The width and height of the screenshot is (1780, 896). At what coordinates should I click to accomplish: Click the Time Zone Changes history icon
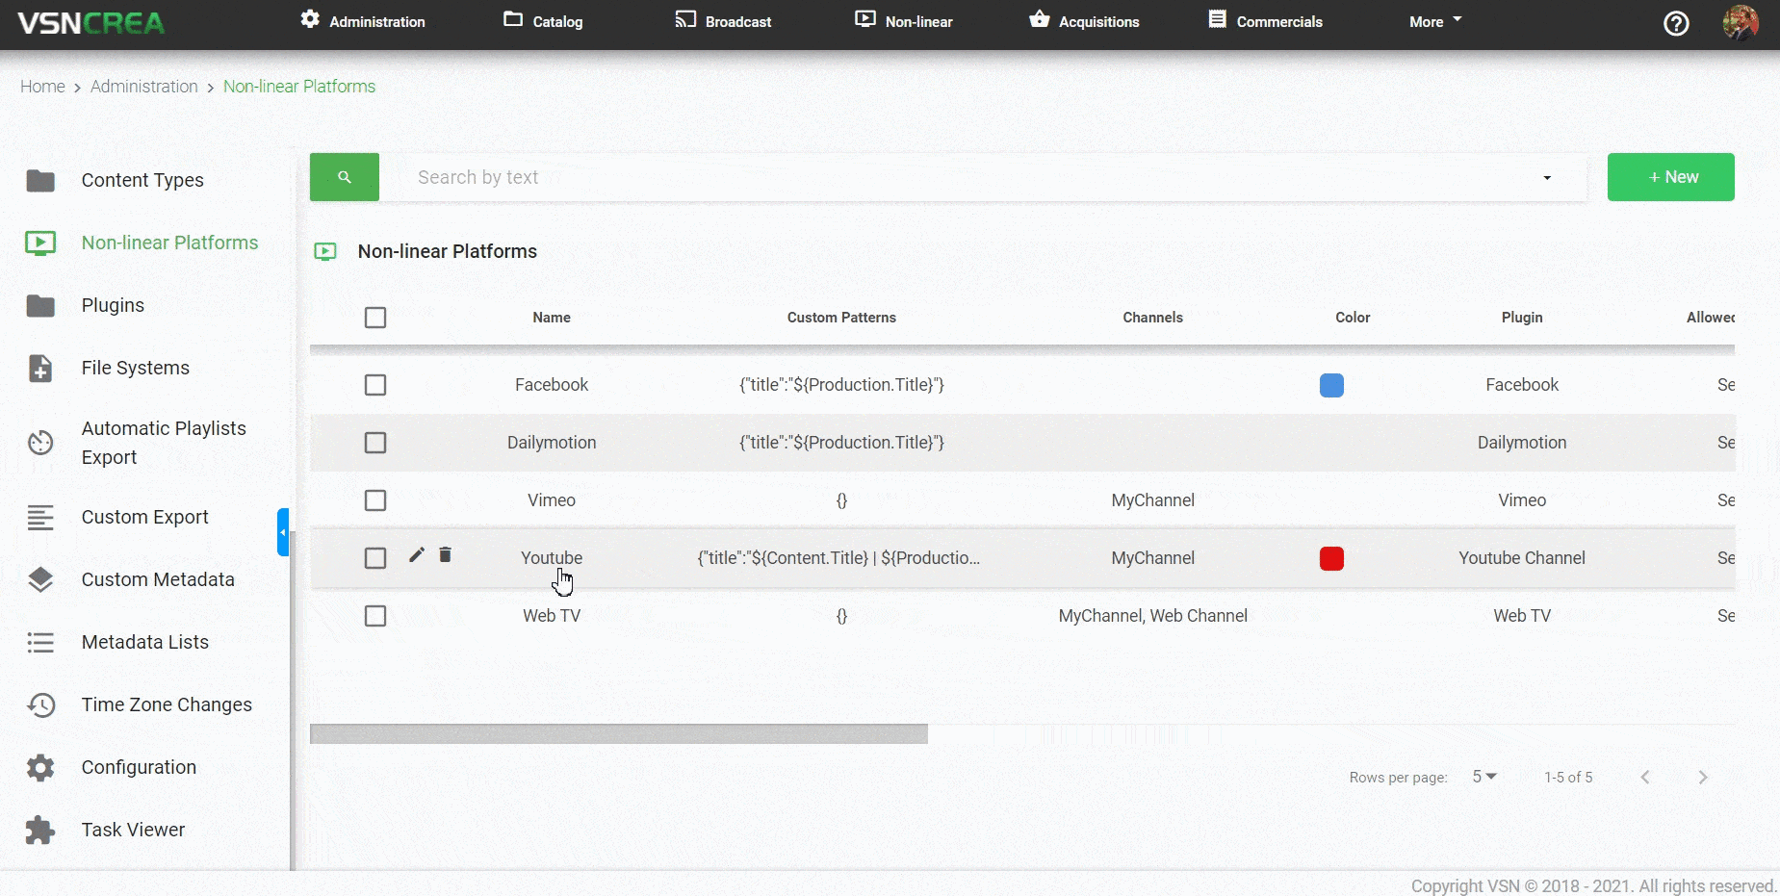click(40, 704)
